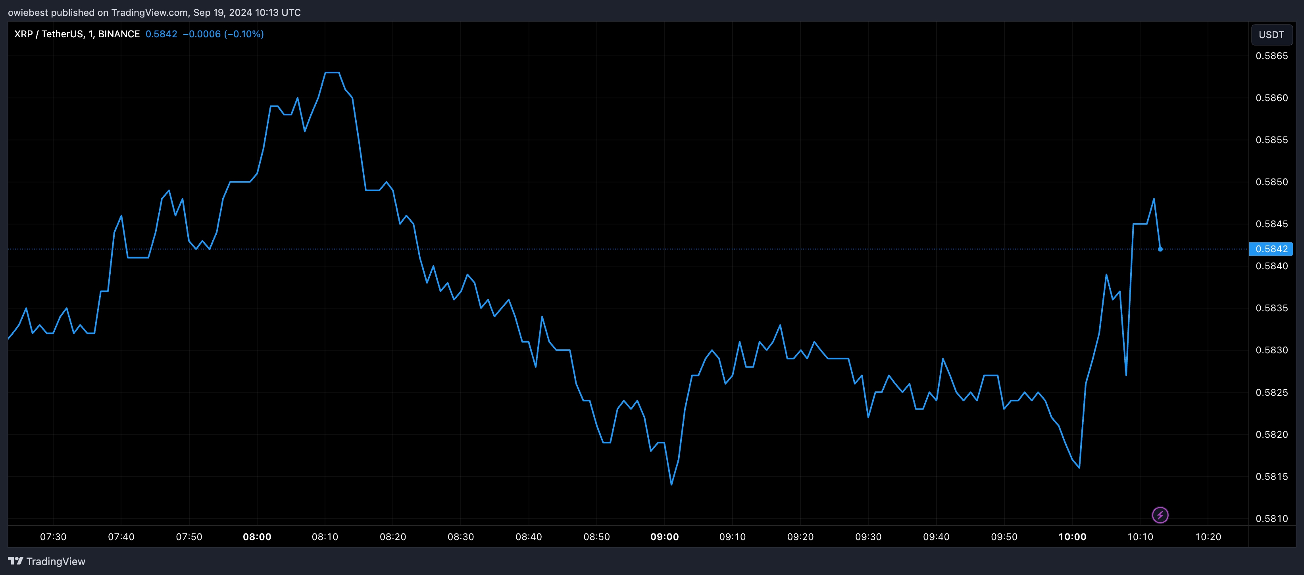Click the 08:00 time axis label
The image size is (1304, 575).
pyautogui.click(x=257, y=537)
